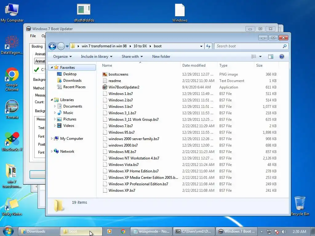Collapse the Favorites tree section
315x236 pixels.
(52, 67)
